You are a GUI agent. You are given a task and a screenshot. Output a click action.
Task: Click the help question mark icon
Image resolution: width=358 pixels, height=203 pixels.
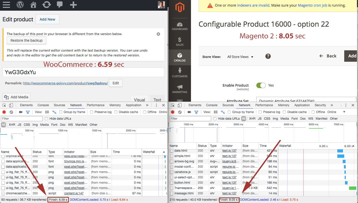coord(268,56)
